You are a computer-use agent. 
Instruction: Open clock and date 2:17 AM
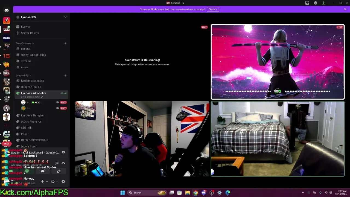[342, 193]
